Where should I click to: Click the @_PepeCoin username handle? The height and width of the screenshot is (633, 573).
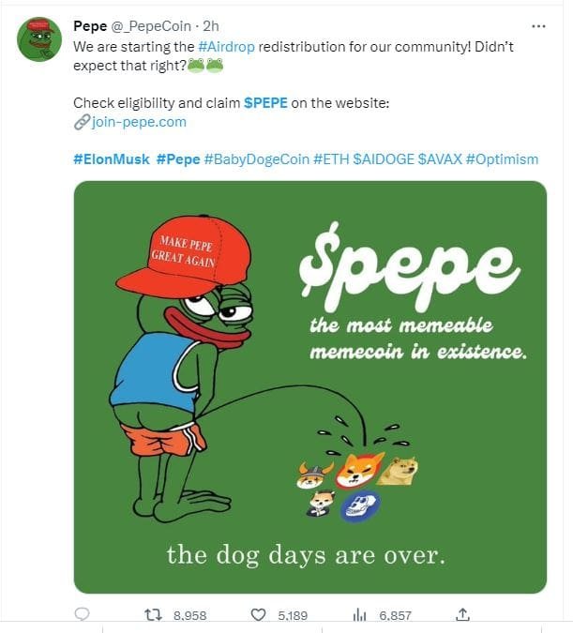pyautogui.click(x=152, y=26)
